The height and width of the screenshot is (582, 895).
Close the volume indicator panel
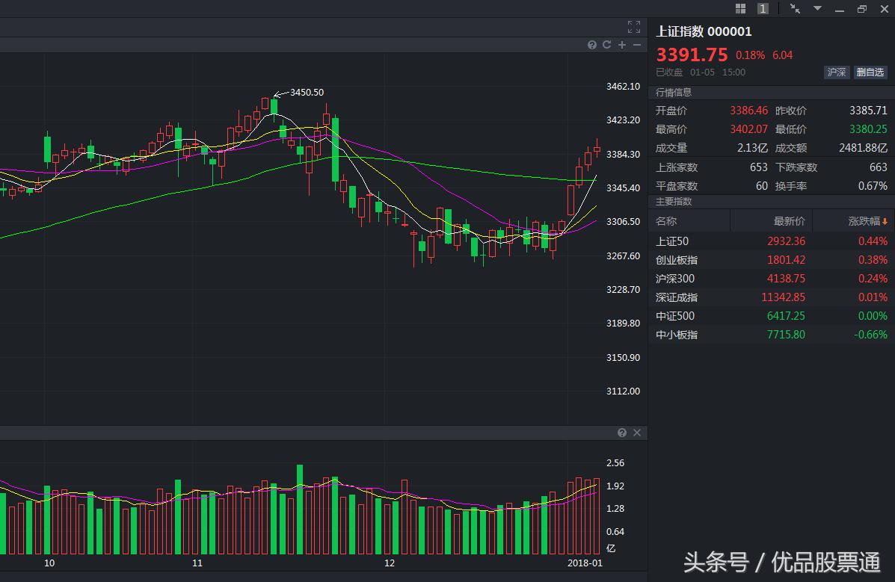(636, 433)
